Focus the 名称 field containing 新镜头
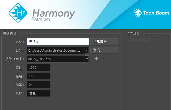The width and height of the screenshot is (171, 110). pyautogui.click(x=58, y=42)
